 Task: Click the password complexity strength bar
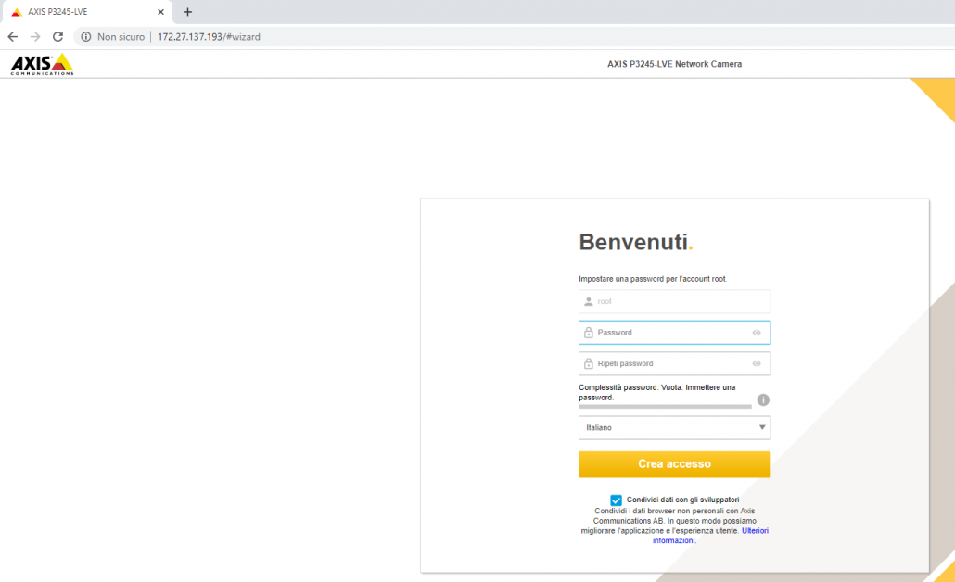(x=665, y=406)
